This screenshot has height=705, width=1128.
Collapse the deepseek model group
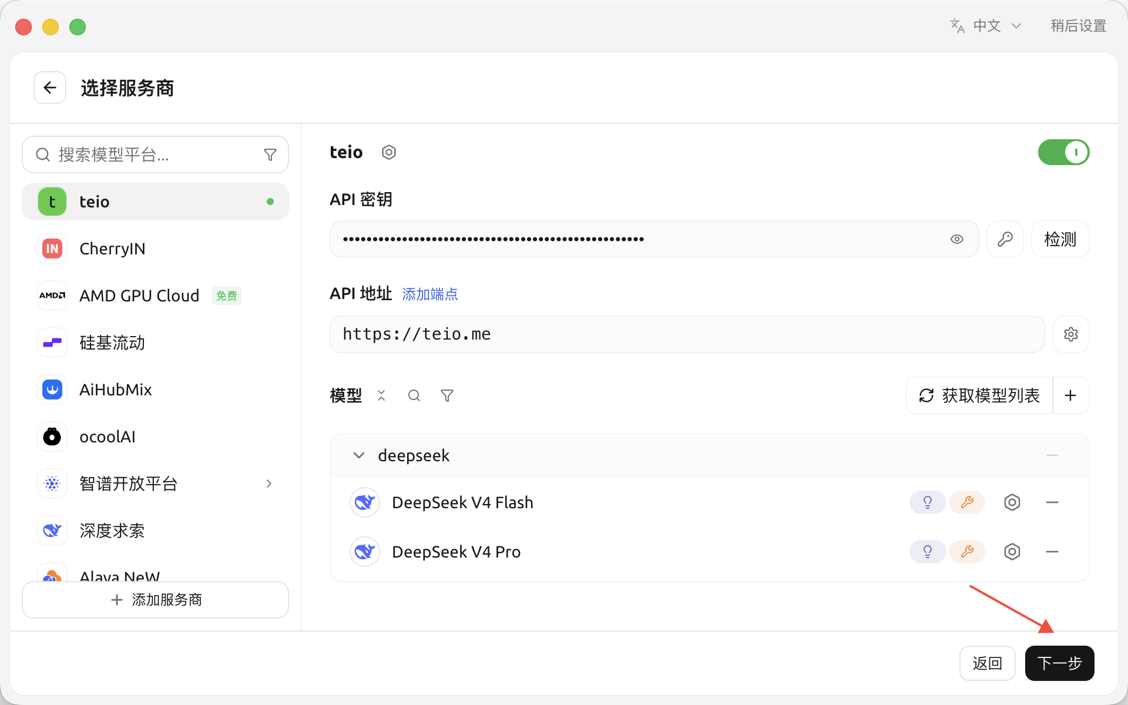pos(359,455)
